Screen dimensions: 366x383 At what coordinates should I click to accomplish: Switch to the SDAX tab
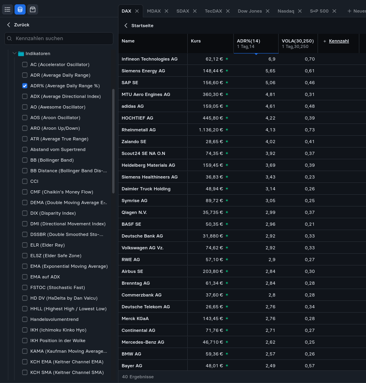183,11
